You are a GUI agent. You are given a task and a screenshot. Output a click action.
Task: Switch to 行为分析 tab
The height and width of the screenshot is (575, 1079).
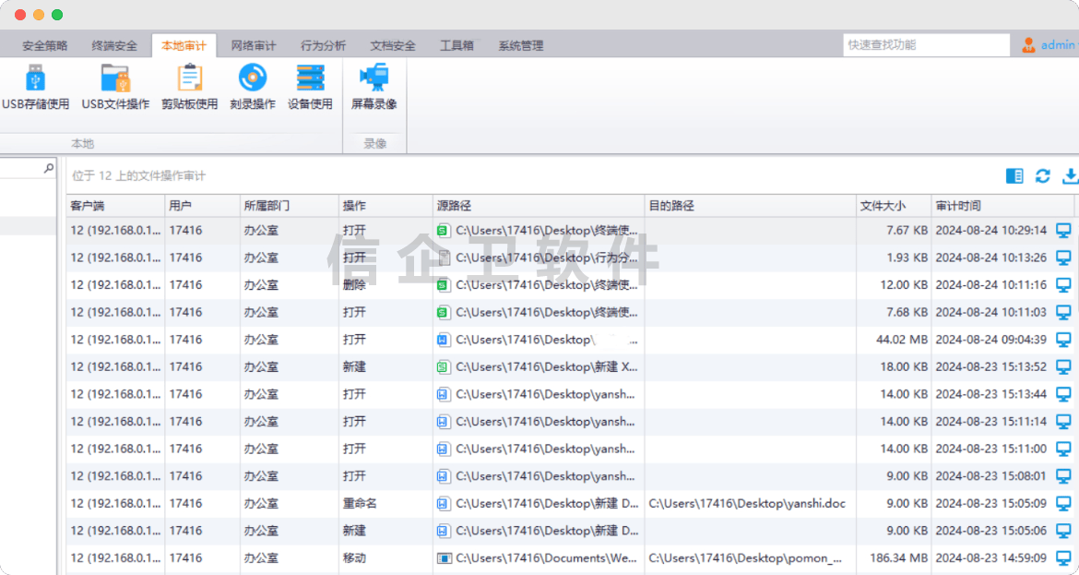tap(323, 45)
